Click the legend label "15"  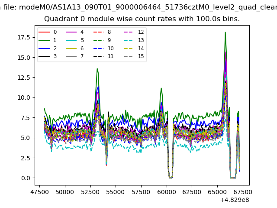(x=141, y=56)
